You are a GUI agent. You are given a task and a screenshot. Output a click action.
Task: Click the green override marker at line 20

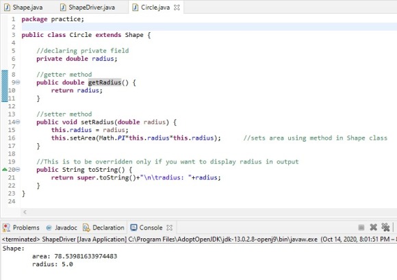click(x=4, y=169)
